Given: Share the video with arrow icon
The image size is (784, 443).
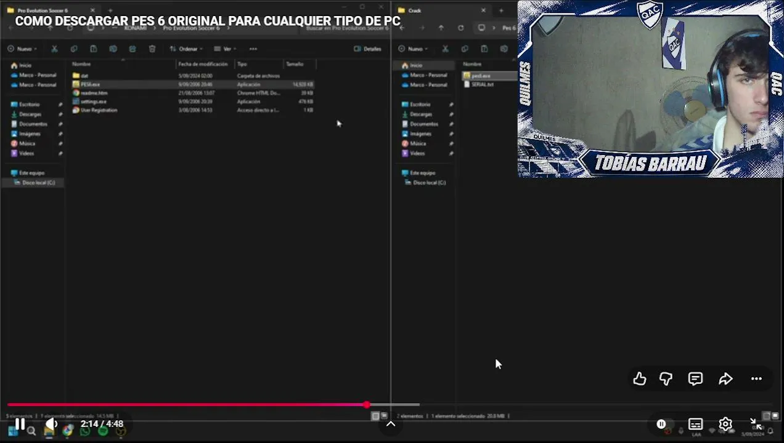Looking at the screenshot, I should [725, 379].
